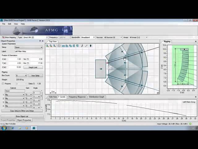The image size is (198, 149).
Task: Close the lower Levels graph panel
Action: tap(196, 97)
